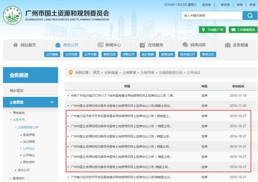Click the 天地图·广州 green button

coord(212,29)
